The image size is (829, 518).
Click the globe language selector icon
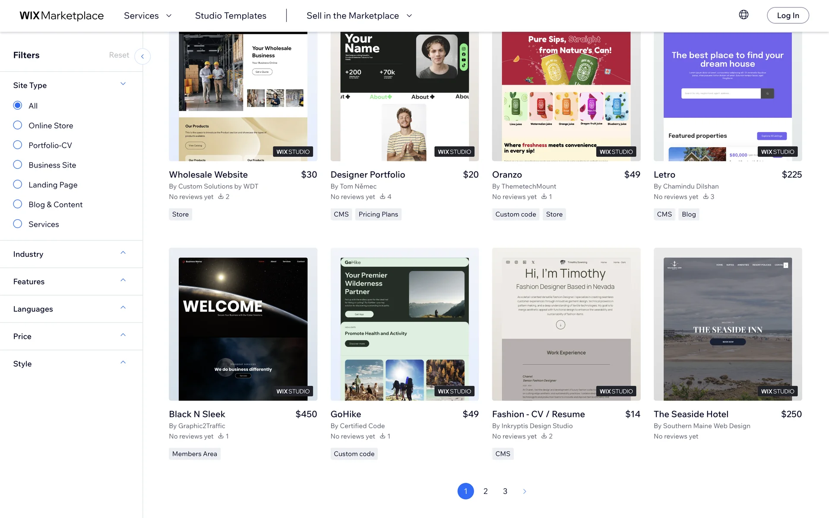pos(744,15)
